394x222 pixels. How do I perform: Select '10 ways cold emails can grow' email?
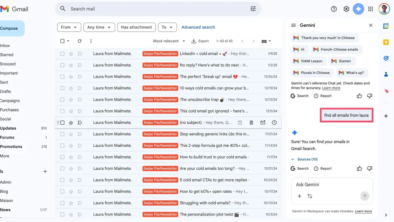[x=62, y=88]
